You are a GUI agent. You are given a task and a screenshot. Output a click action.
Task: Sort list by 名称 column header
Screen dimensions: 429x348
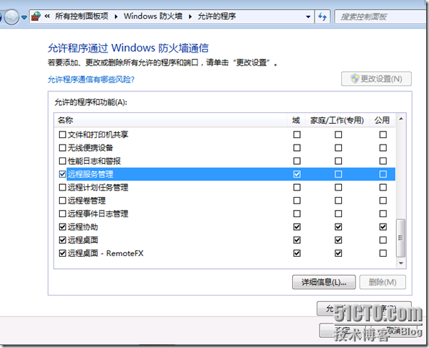click(x=170, y=120)
